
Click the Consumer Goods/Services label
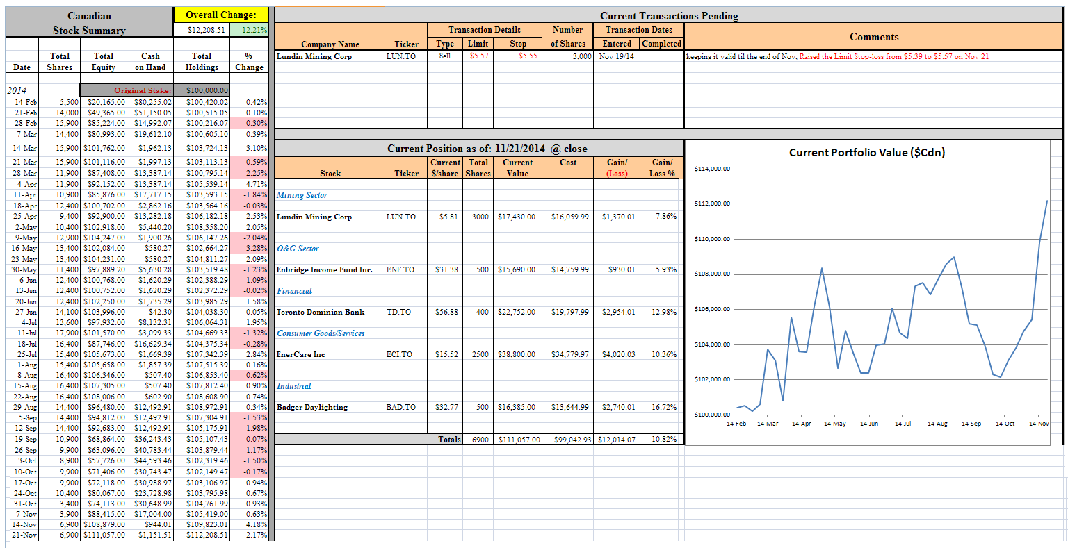[x=321, y=333]
